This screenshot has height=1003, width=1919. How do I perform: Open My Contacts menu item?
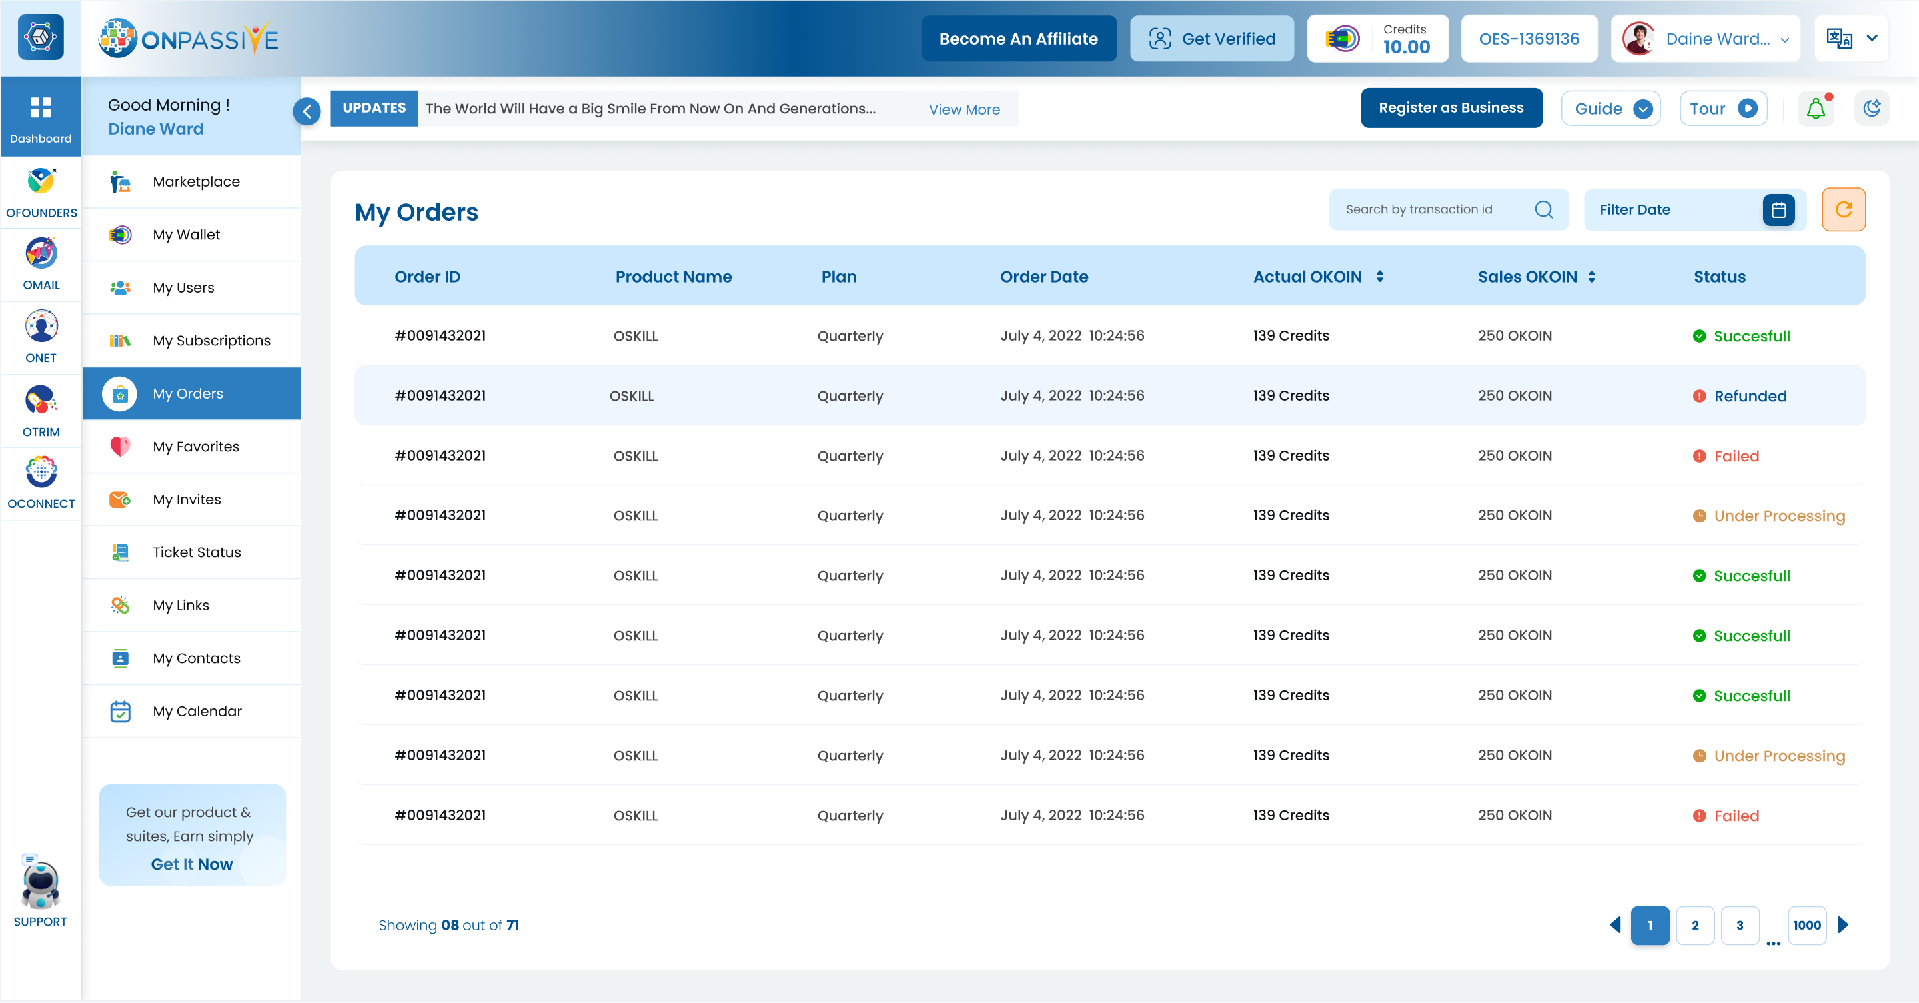point(191,658)
